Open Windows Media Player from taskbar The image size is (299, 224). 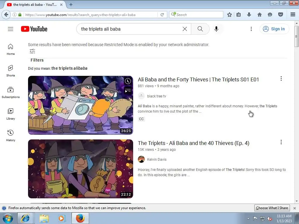click(x=62, y=218)
